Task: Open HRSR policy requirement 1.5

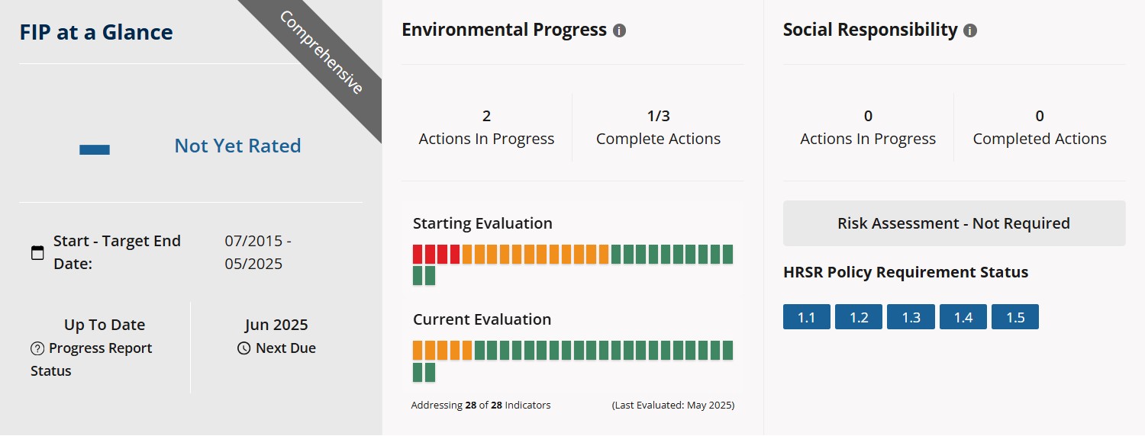Action: (x=1014, y=317)
